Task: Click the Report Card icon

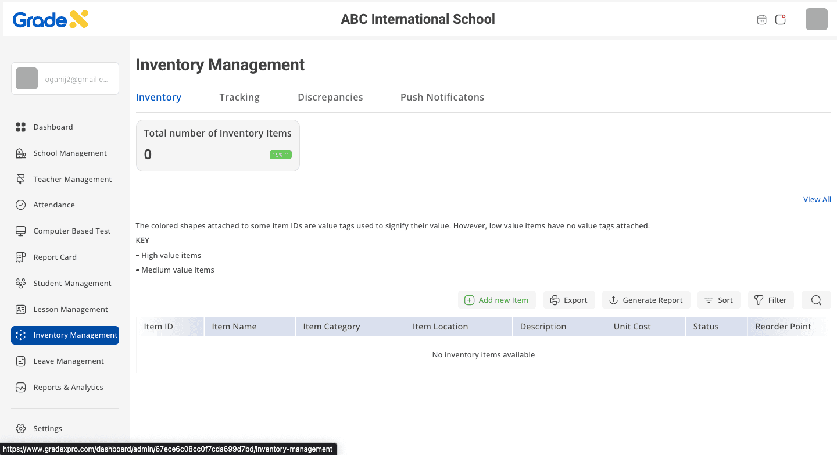Action: 21,257
